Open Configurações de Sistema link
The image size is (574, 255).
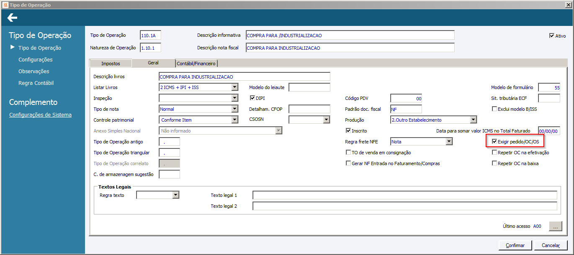tap(40, 115)
